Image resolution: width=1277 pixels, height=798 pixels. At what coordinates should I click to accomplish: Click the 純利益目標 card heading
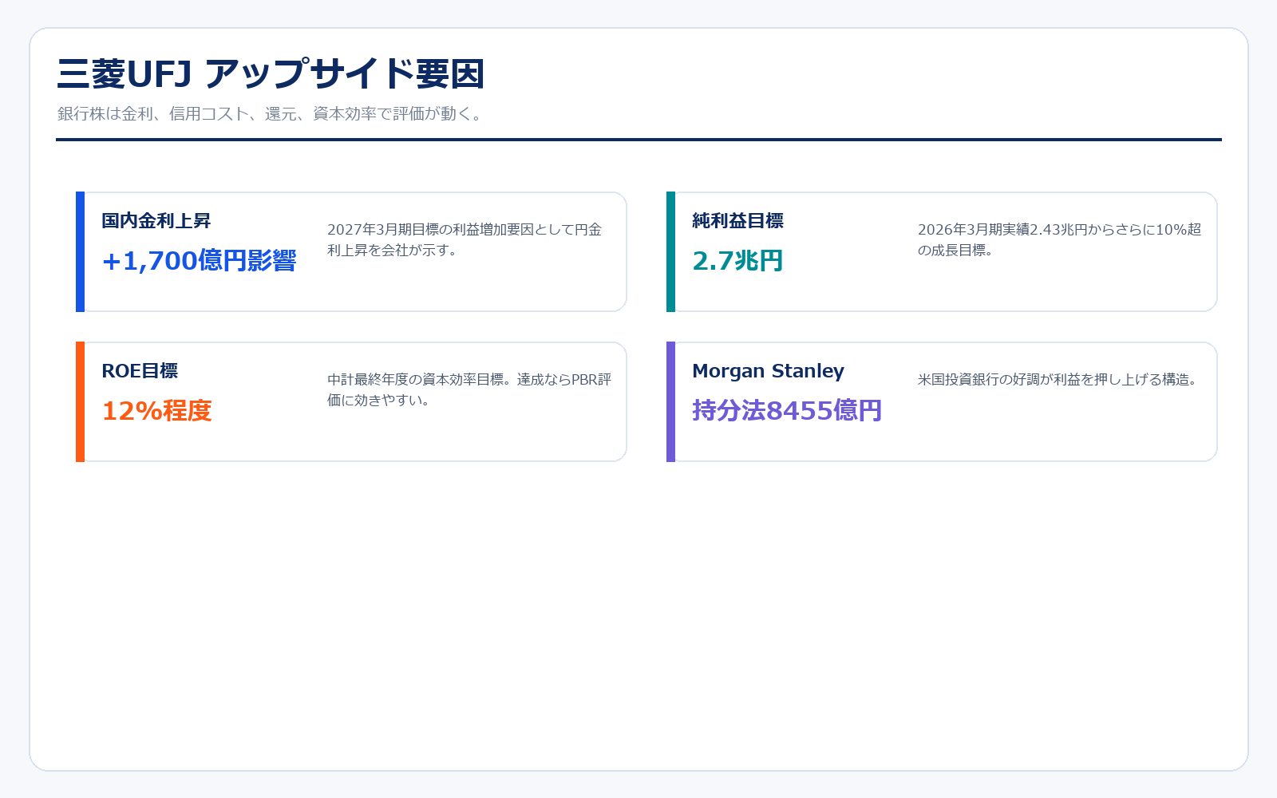point(737,221)
